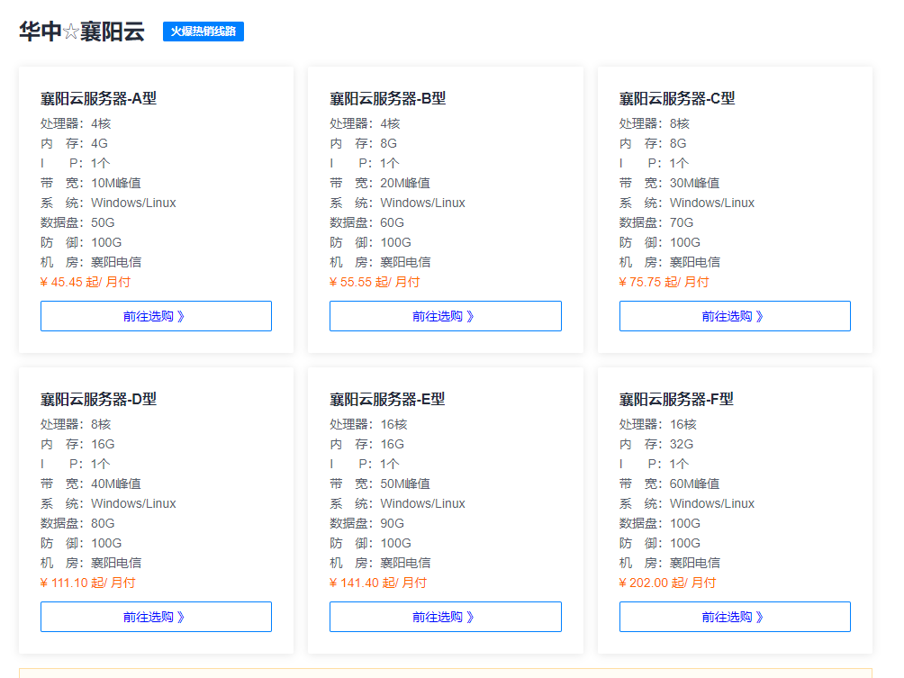Image resolution: width=904 pixels, height=678 pixels.
Task: Click 前往选购 button for 襄阳云服务器-E型
Action: tap(445, 617)
